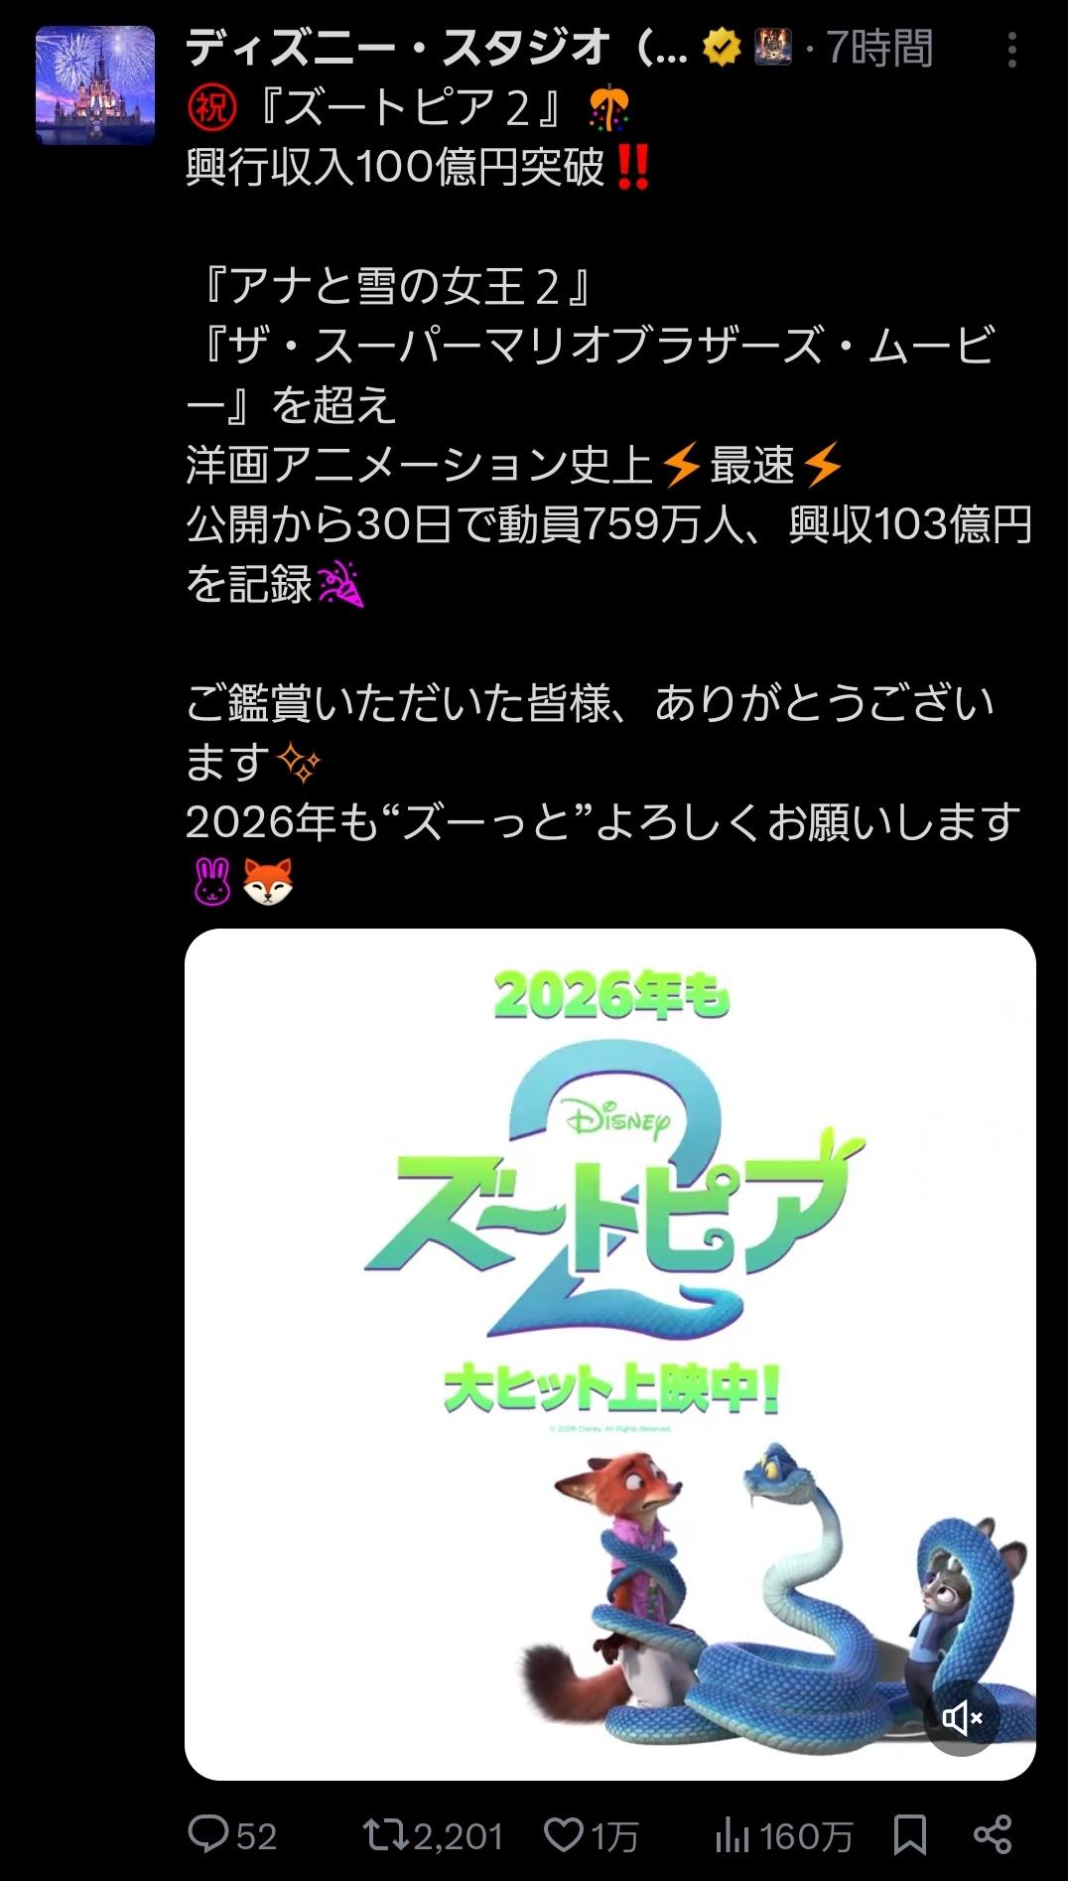
Task: Tap the gold verified badge icon
Action: tap(722, 47)
